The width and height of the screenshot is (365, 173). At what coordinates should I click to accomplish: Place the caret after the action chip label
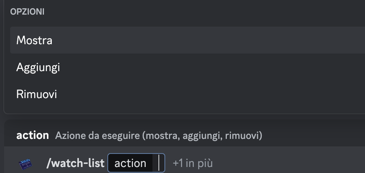click(159, 163)
